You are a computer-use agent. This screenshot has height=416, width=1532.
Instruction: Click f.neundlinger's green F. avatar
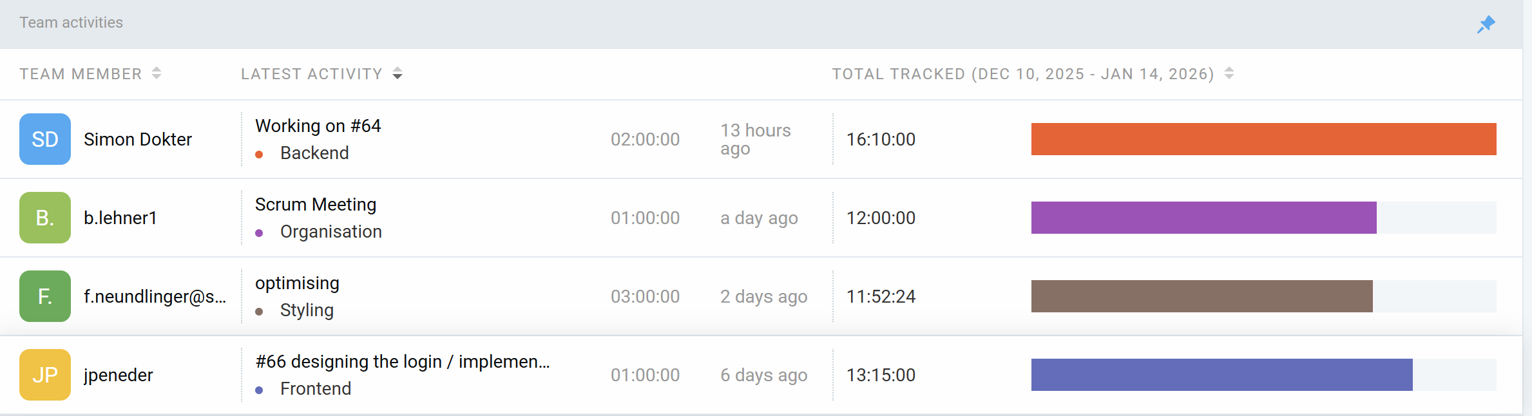(45, 296)
